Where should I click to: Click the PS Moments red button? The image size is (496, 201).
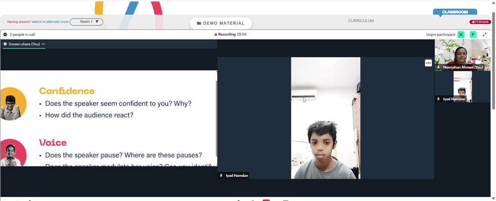[x=480, y=22]
